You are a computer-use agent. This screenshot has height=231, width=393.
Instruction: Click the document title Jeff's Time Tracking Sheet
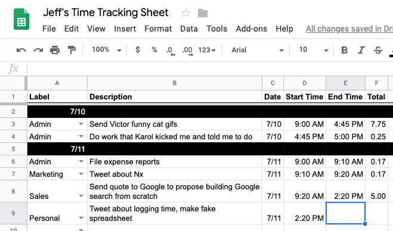click(106, 13)
